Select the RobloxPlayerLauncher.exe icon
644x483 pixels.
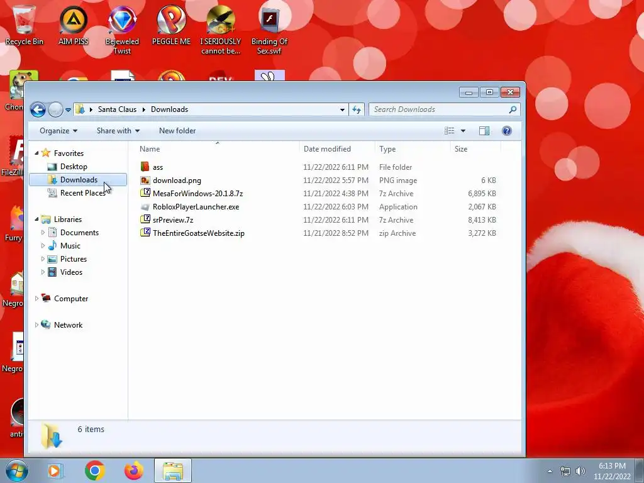[145, 206]
